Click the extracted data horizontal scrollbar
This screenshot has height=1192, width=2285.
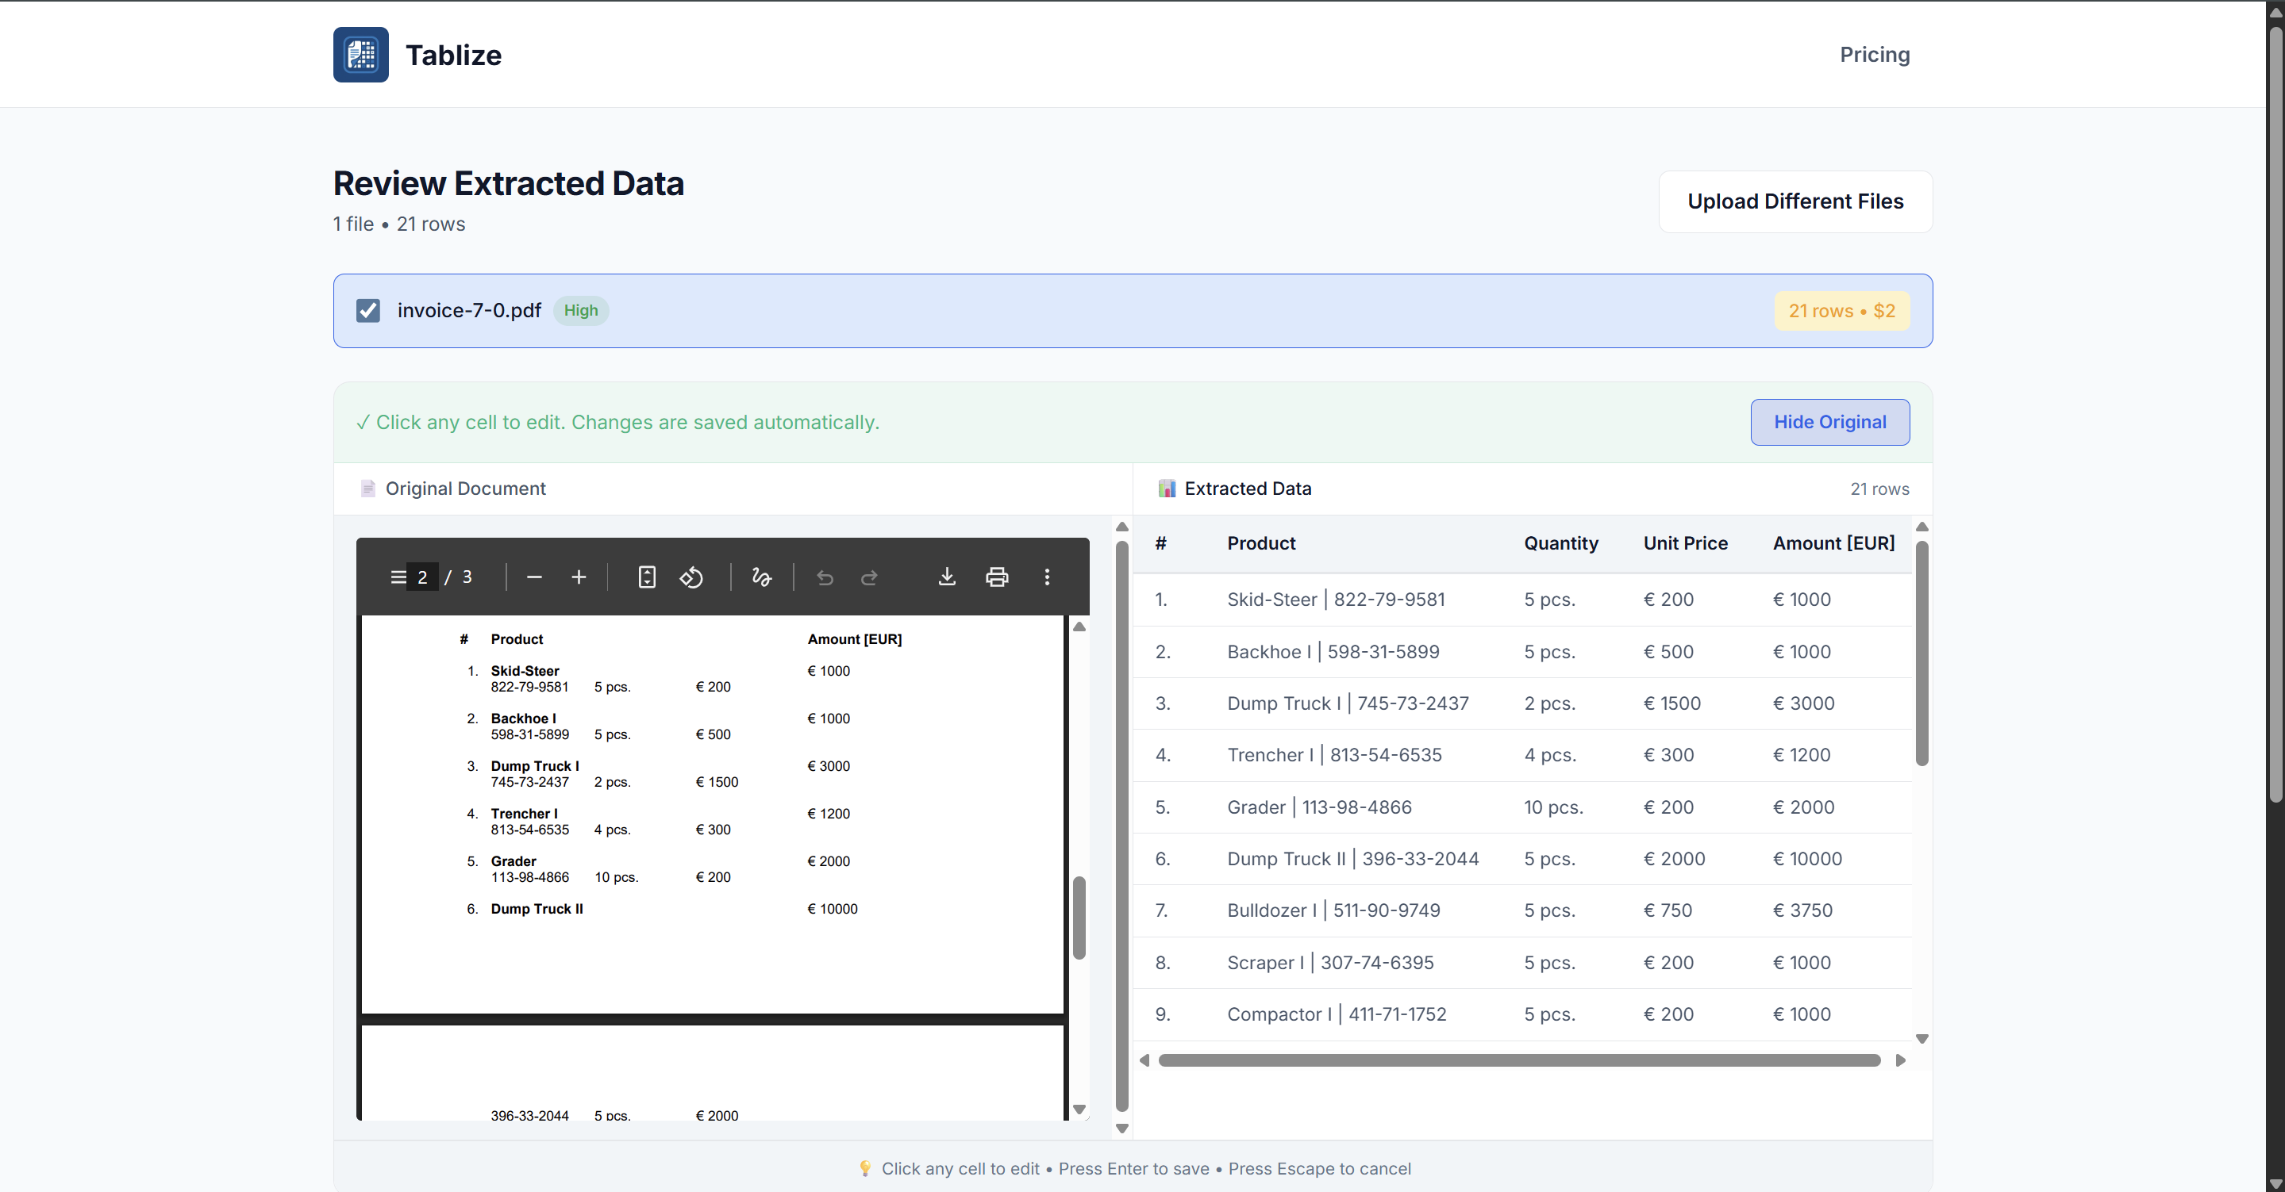click(x=1518, y=1060)
